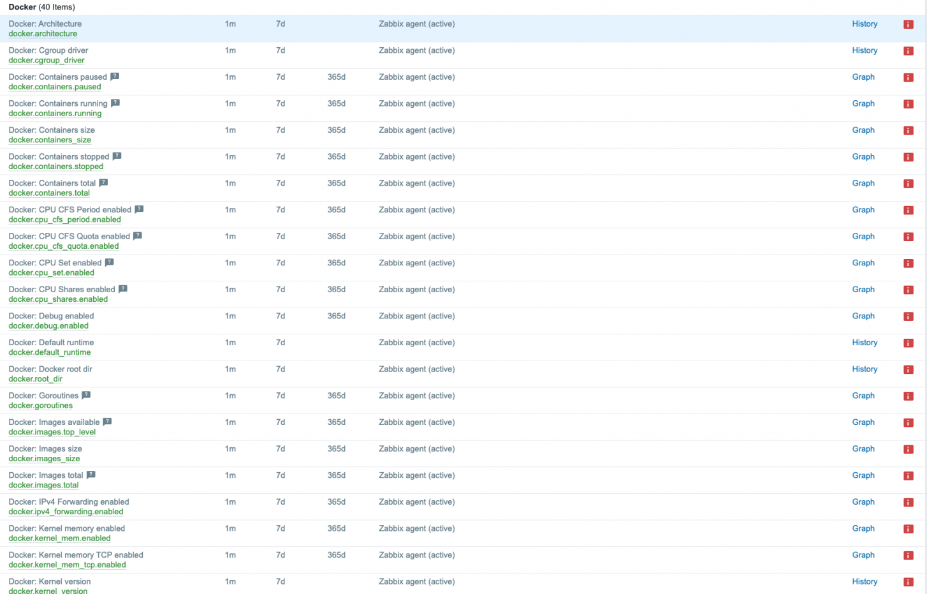Open Graph for Kernel memory TCP enabled
This screenshot has width=927, height=594.
coord(863,556)
